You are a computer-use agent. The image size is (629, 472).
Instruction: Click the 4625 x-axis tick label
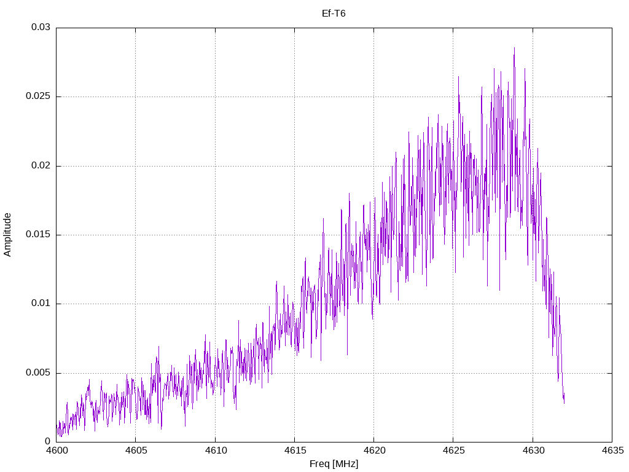point(454,450)
